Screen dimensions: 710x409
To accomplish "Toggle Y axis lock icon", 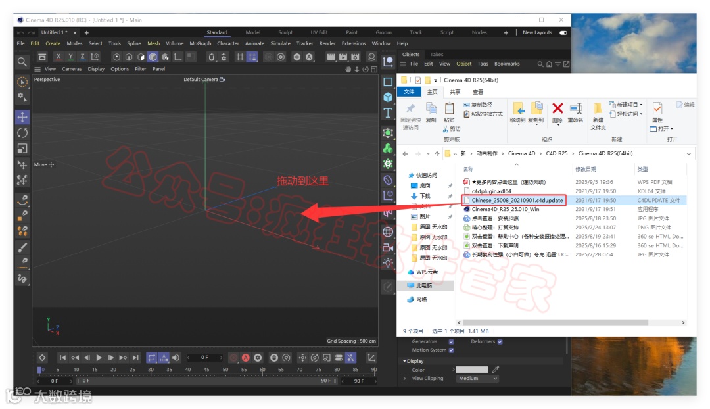I will tap(70, 57).
